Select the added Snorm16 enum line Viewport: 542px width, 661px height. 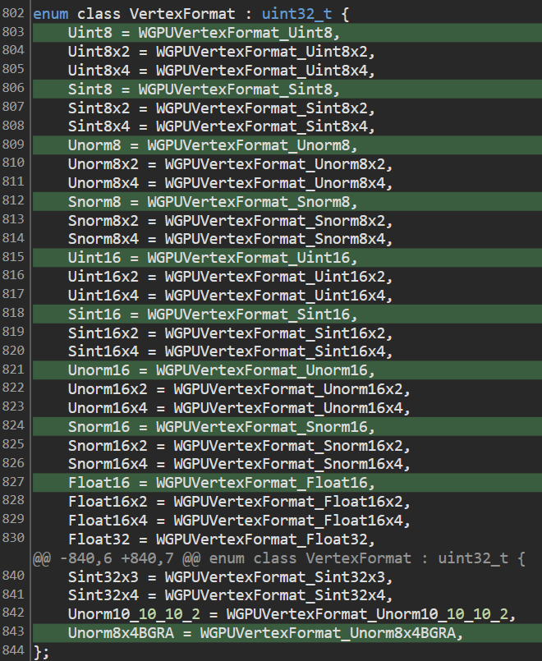click(287, 427)
